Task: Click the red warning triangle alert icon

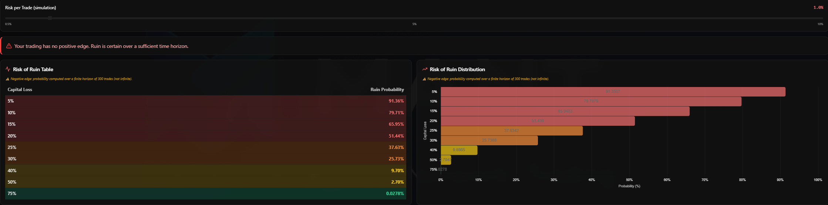Action: coord(9,46)
